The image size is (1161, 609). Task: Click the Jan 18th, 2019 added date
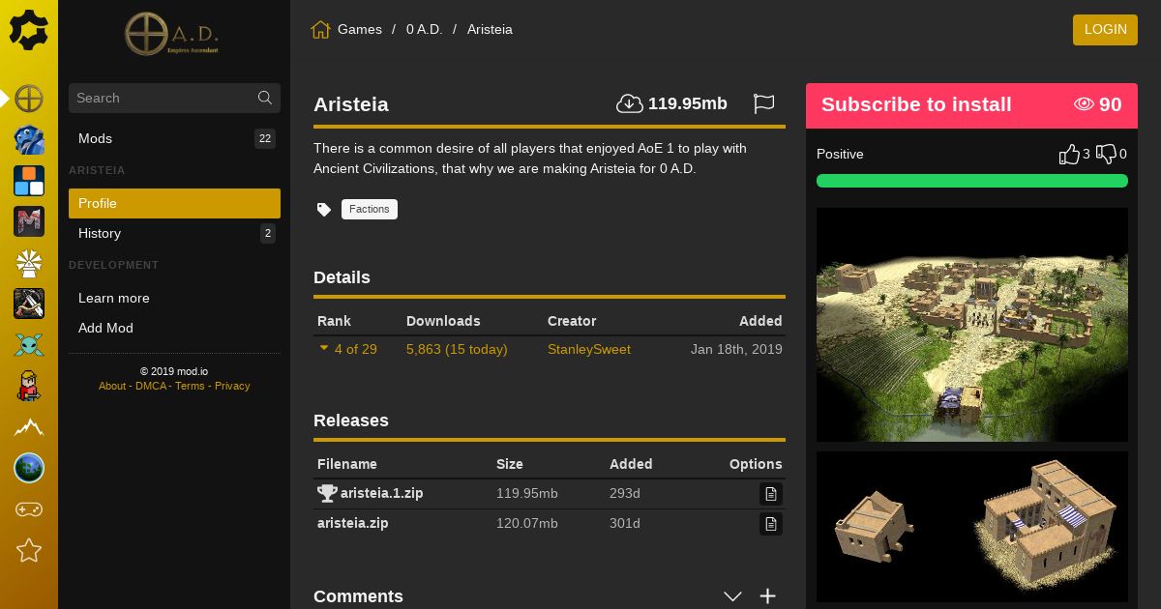click(736, 349)
